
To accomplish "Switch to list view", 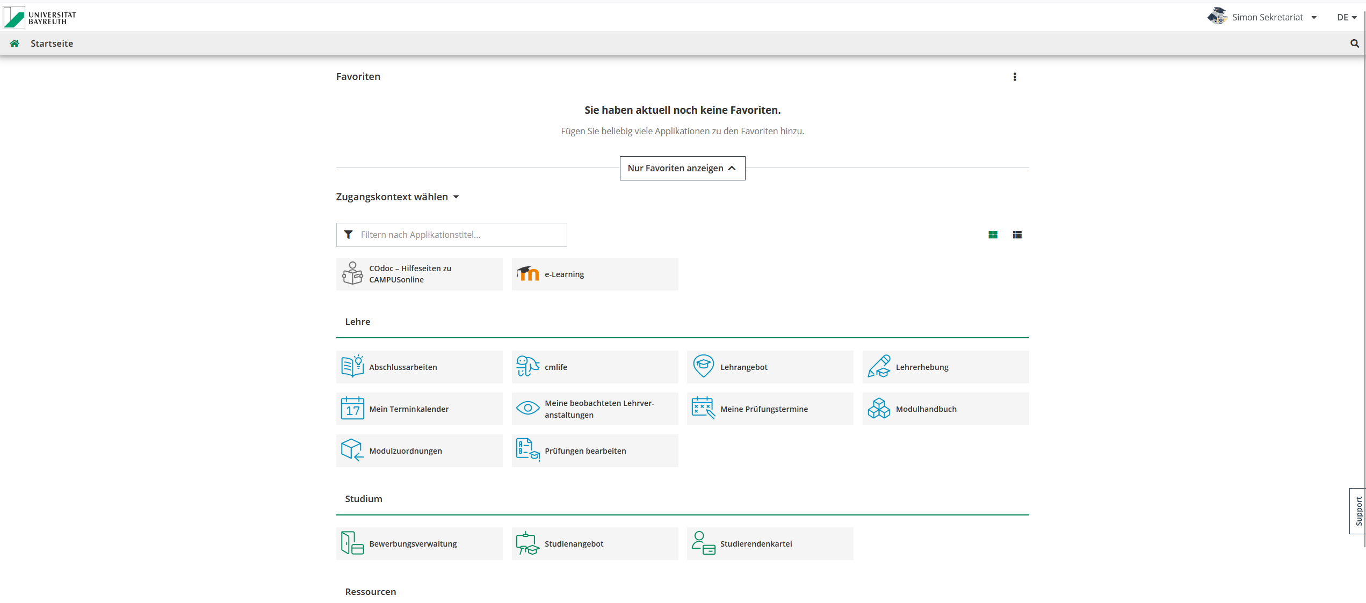I will click(x=1017, y=235).
